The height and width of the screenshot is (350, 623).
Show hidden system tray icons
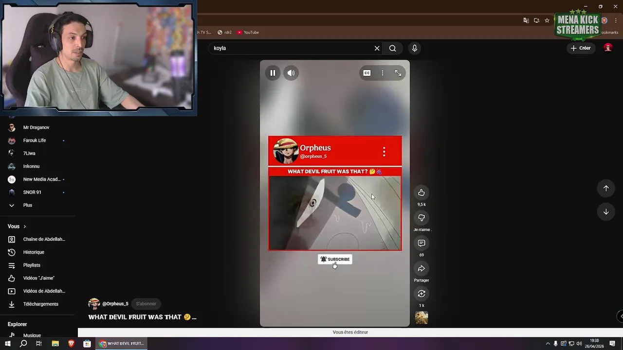[548, 344]
